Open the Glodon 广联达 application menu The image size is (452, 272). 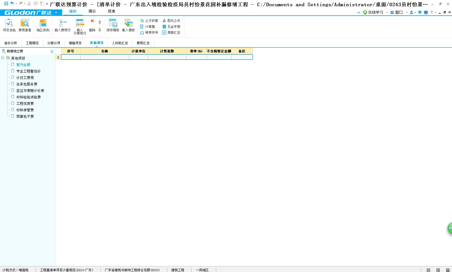31,13
